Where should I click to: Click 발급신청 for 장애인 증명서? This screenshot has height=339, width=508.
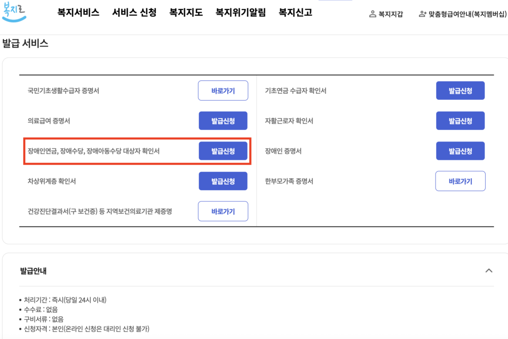click(460, 151)
